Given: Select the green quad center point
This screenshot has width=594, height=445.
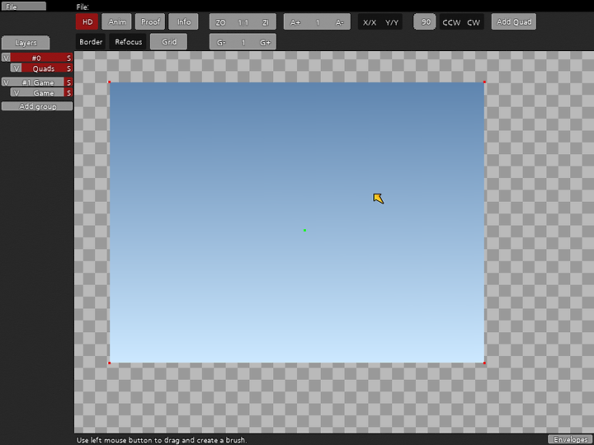Looking at the screenshot, I should [304, 230].
